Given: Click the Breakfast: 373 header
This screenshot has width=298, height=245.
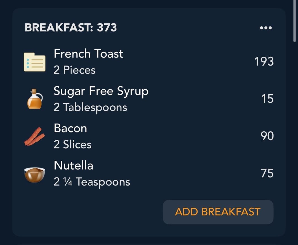Looking at the screenshot, I should [x=71, y=28].
